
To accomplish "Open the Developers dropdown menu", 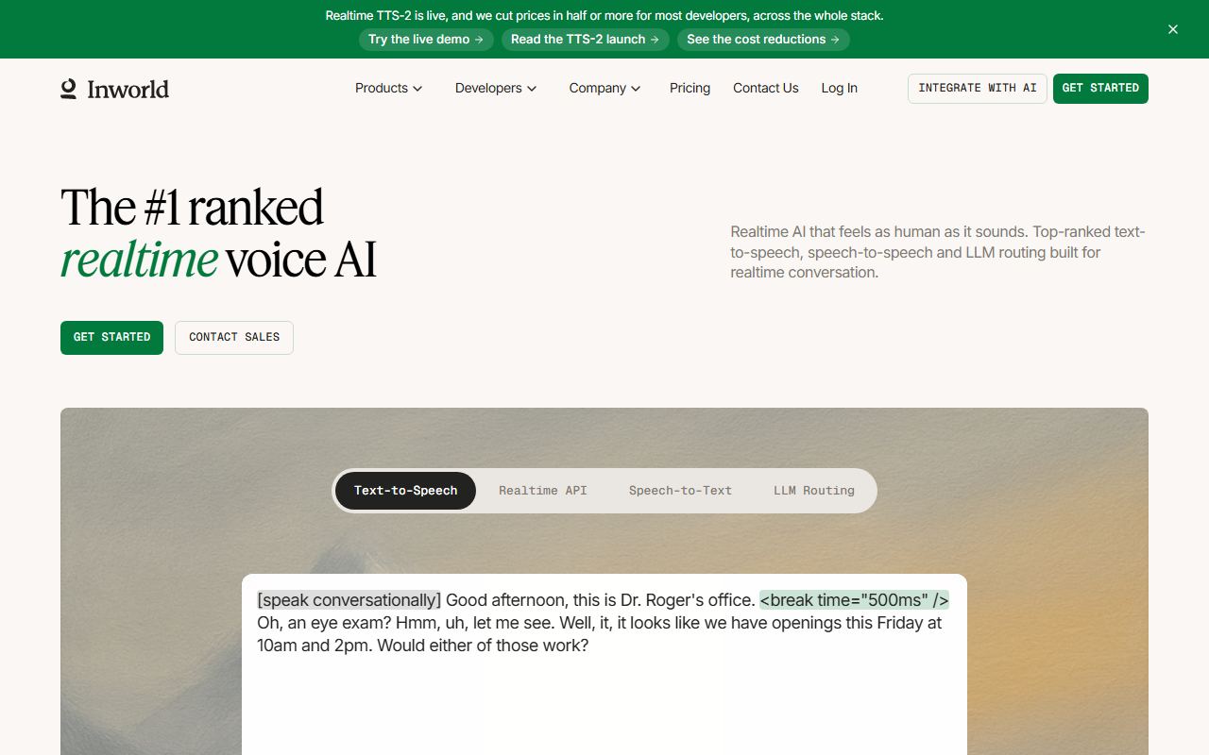I will click(x=496, y=88).
